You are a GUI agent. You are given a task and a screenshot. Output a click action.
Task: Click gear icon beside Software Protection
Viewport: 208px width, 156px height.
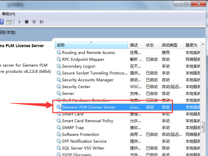(59, 134)
